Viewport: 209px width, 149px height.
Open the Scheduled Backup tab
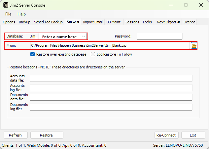[x=48, y=22]
